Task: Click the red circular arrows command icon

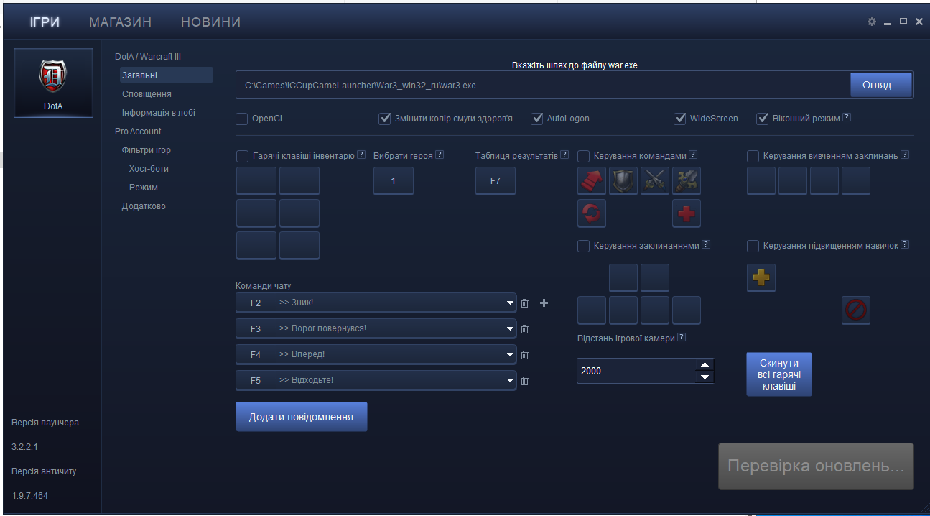Action: tap(592, 213)
